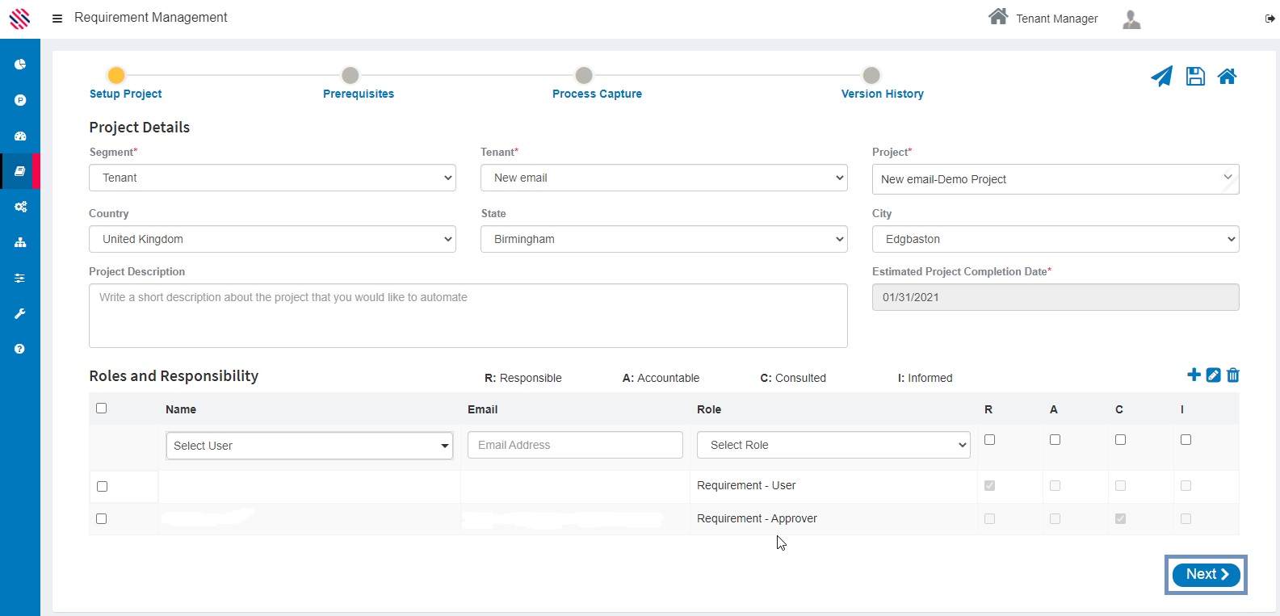This screenshot has height=616, width=1280.
Task: Check the Requirement - Approver row checkbox
Action: click(102, 518)
